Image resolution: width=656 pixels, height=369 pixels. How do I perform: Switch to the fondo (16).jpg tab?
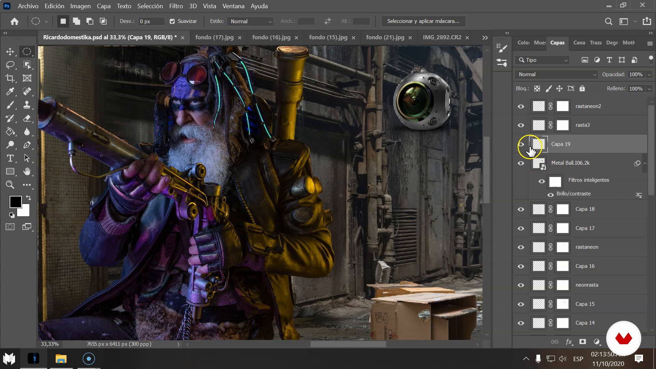click(271, 37)
